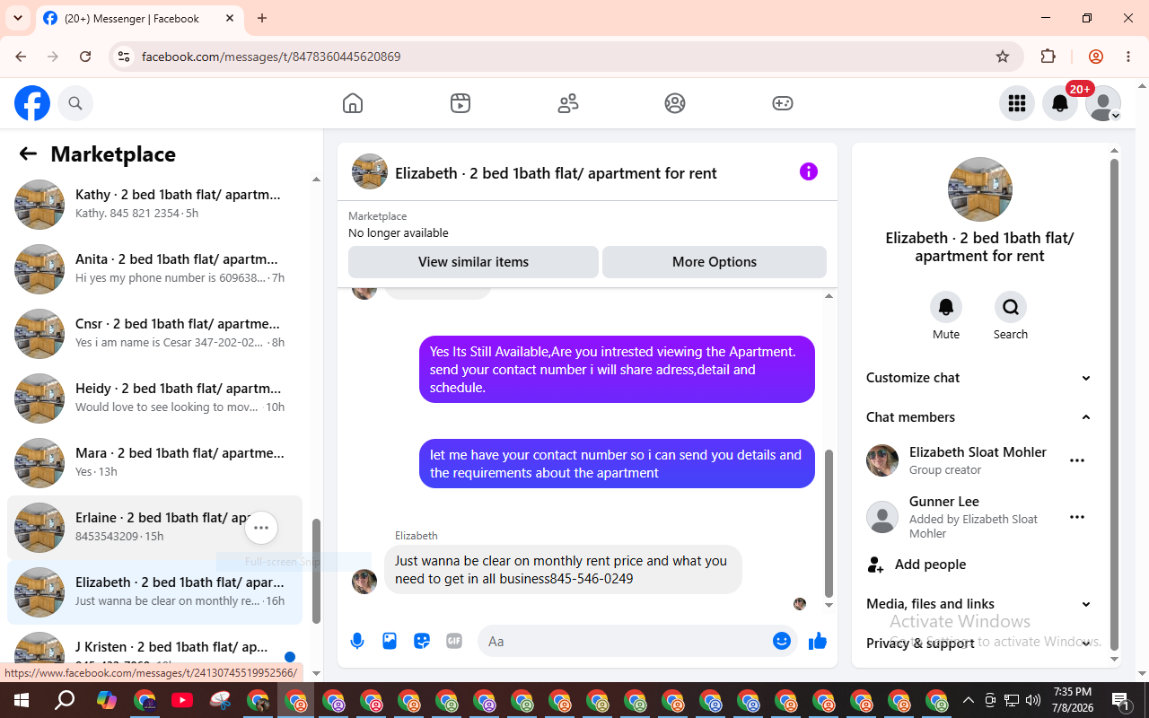The width and height of the screenshot is (1149, 718).
Task: Attach a photo using the image icon
Action: coord(390,641)
